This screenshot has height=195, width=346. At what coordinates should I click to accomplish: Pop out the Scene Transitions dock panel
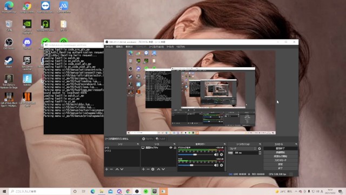point(260,144)
